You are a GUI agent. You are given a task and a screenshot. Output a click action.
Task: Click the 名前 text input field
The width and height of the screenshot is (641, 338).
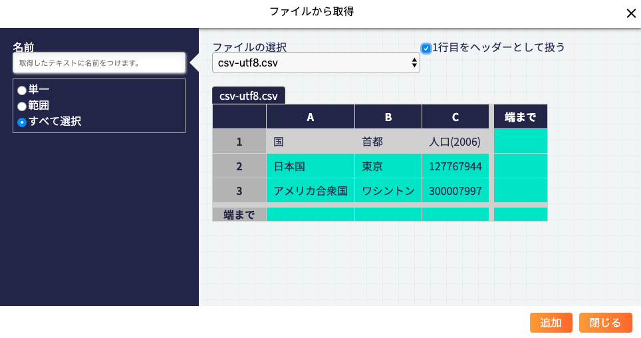point(99,63)
